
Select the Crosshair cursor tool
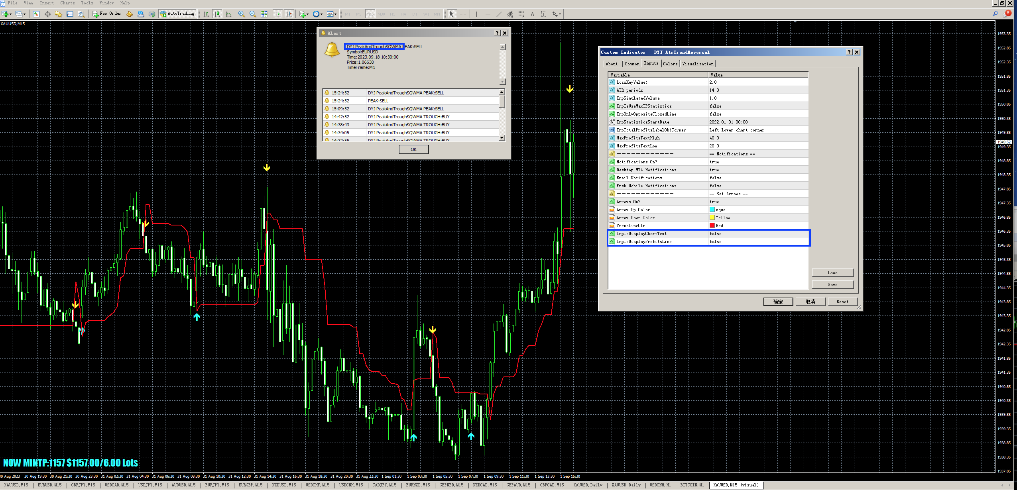(x=463, y=14)
